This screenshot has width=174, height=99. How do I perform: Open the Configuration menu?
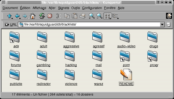(92, 8)
